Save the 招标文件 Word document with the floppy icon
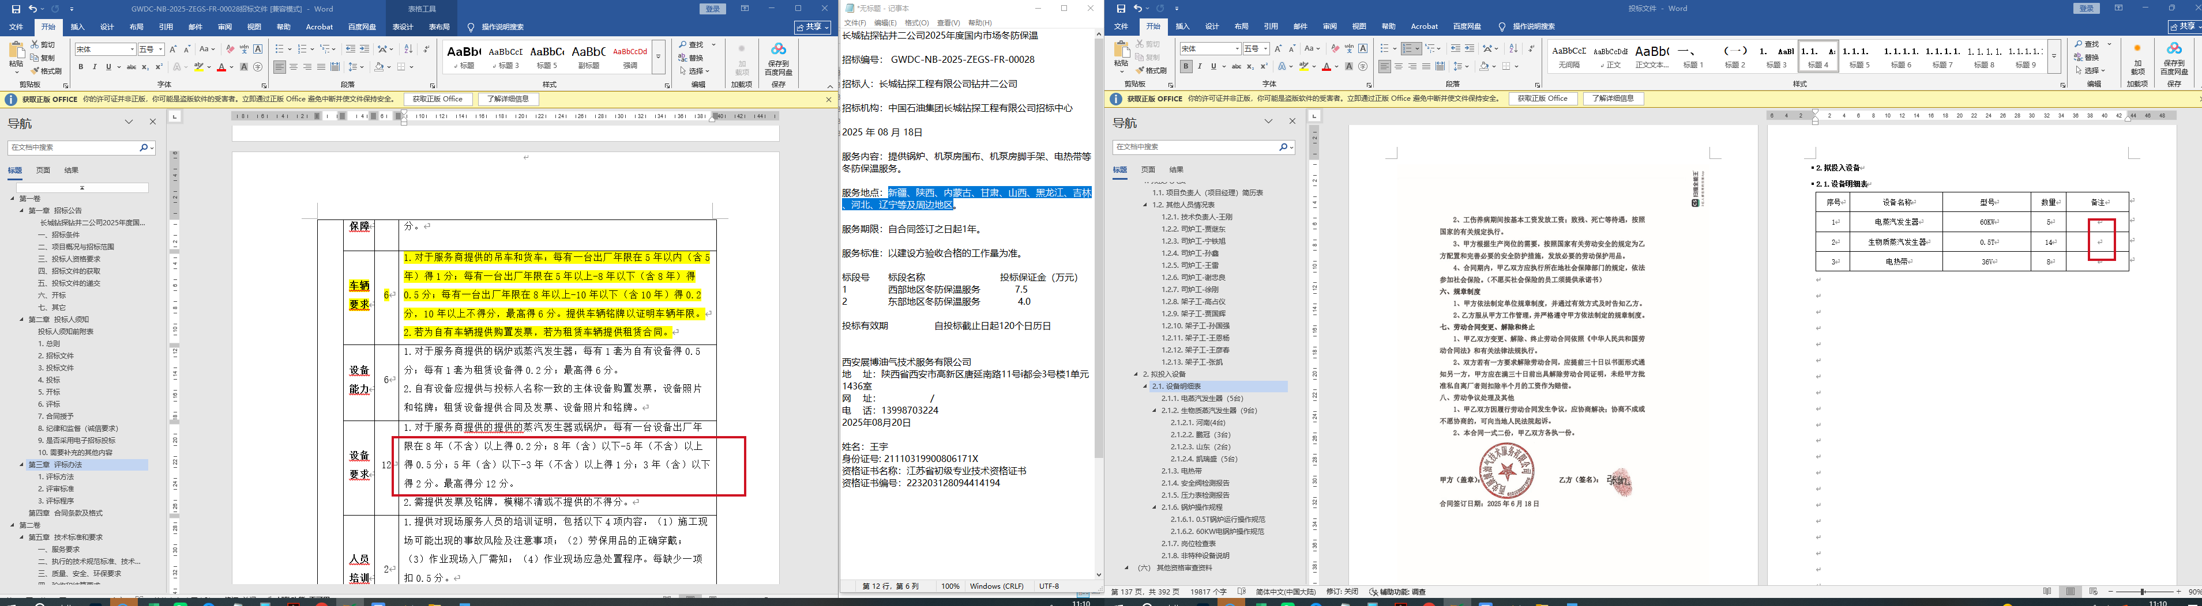The width and height of the screenshot is (2202, 606). 16,9
